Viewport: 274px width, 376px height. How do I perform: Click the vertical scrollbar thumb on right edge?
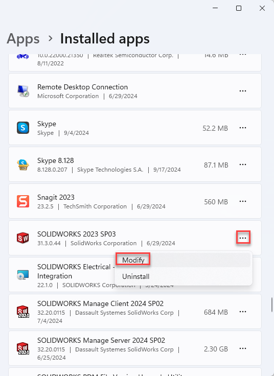272,305
